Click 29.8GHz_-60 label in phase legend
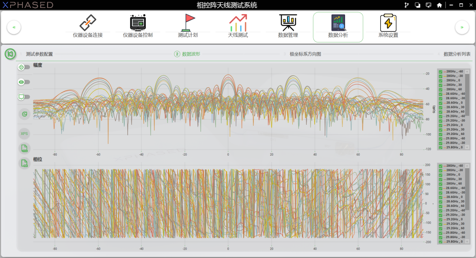Viewport: 476px width, 258px height. 455,233
